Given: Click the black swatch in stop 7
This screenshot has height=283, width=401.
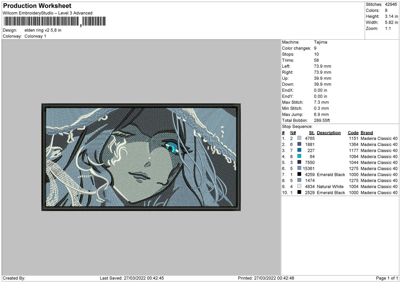Looking at the screenshot, I should [x=299, y=174].
